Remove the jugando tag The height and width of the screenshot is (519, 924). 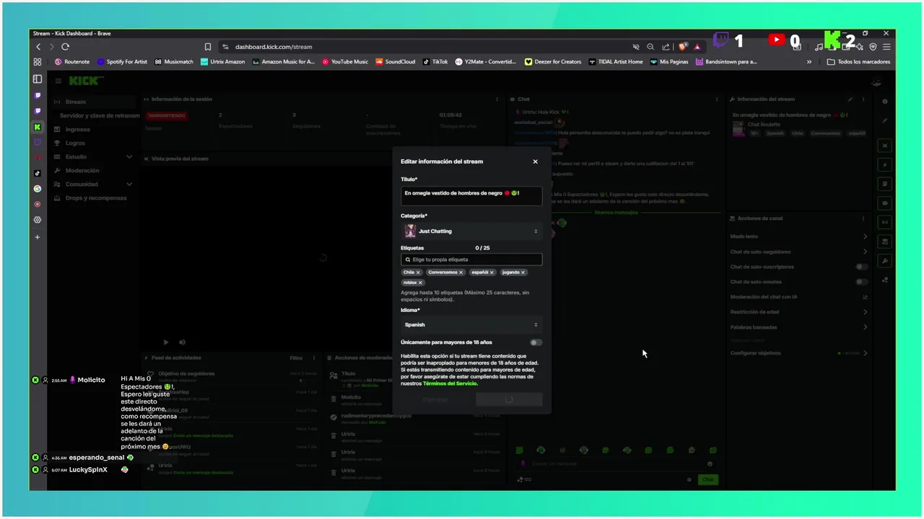point(523,272)
